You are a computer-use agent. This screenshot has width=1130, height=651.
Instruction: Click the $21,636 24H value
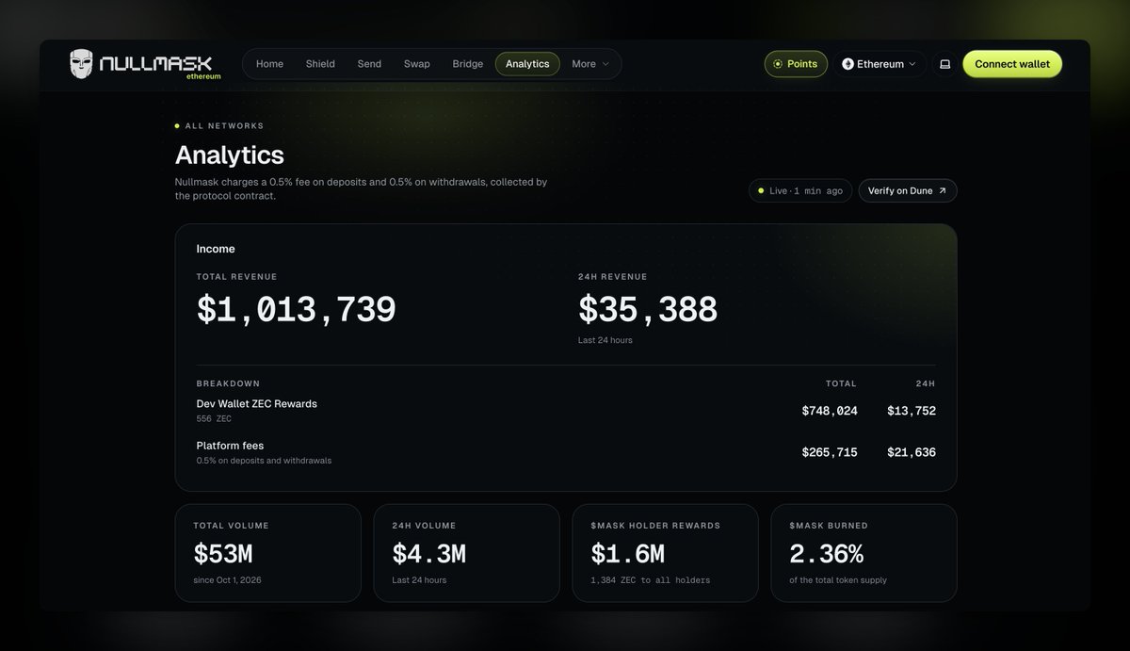pos(912,452)
